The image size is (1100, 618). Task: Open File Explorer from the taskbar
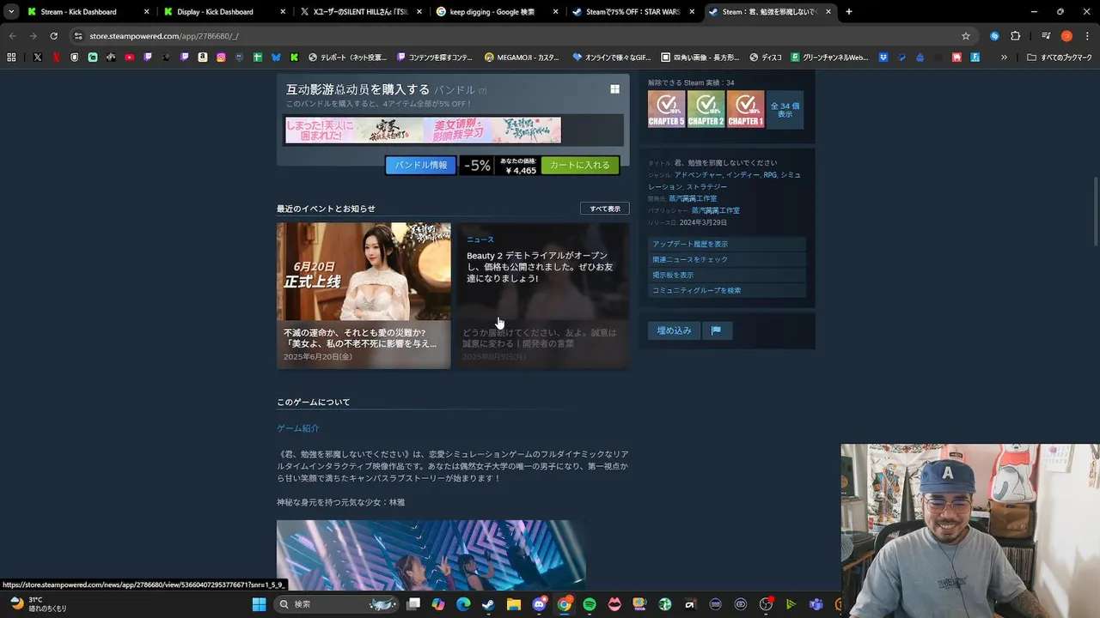click(x=514, y=604)
